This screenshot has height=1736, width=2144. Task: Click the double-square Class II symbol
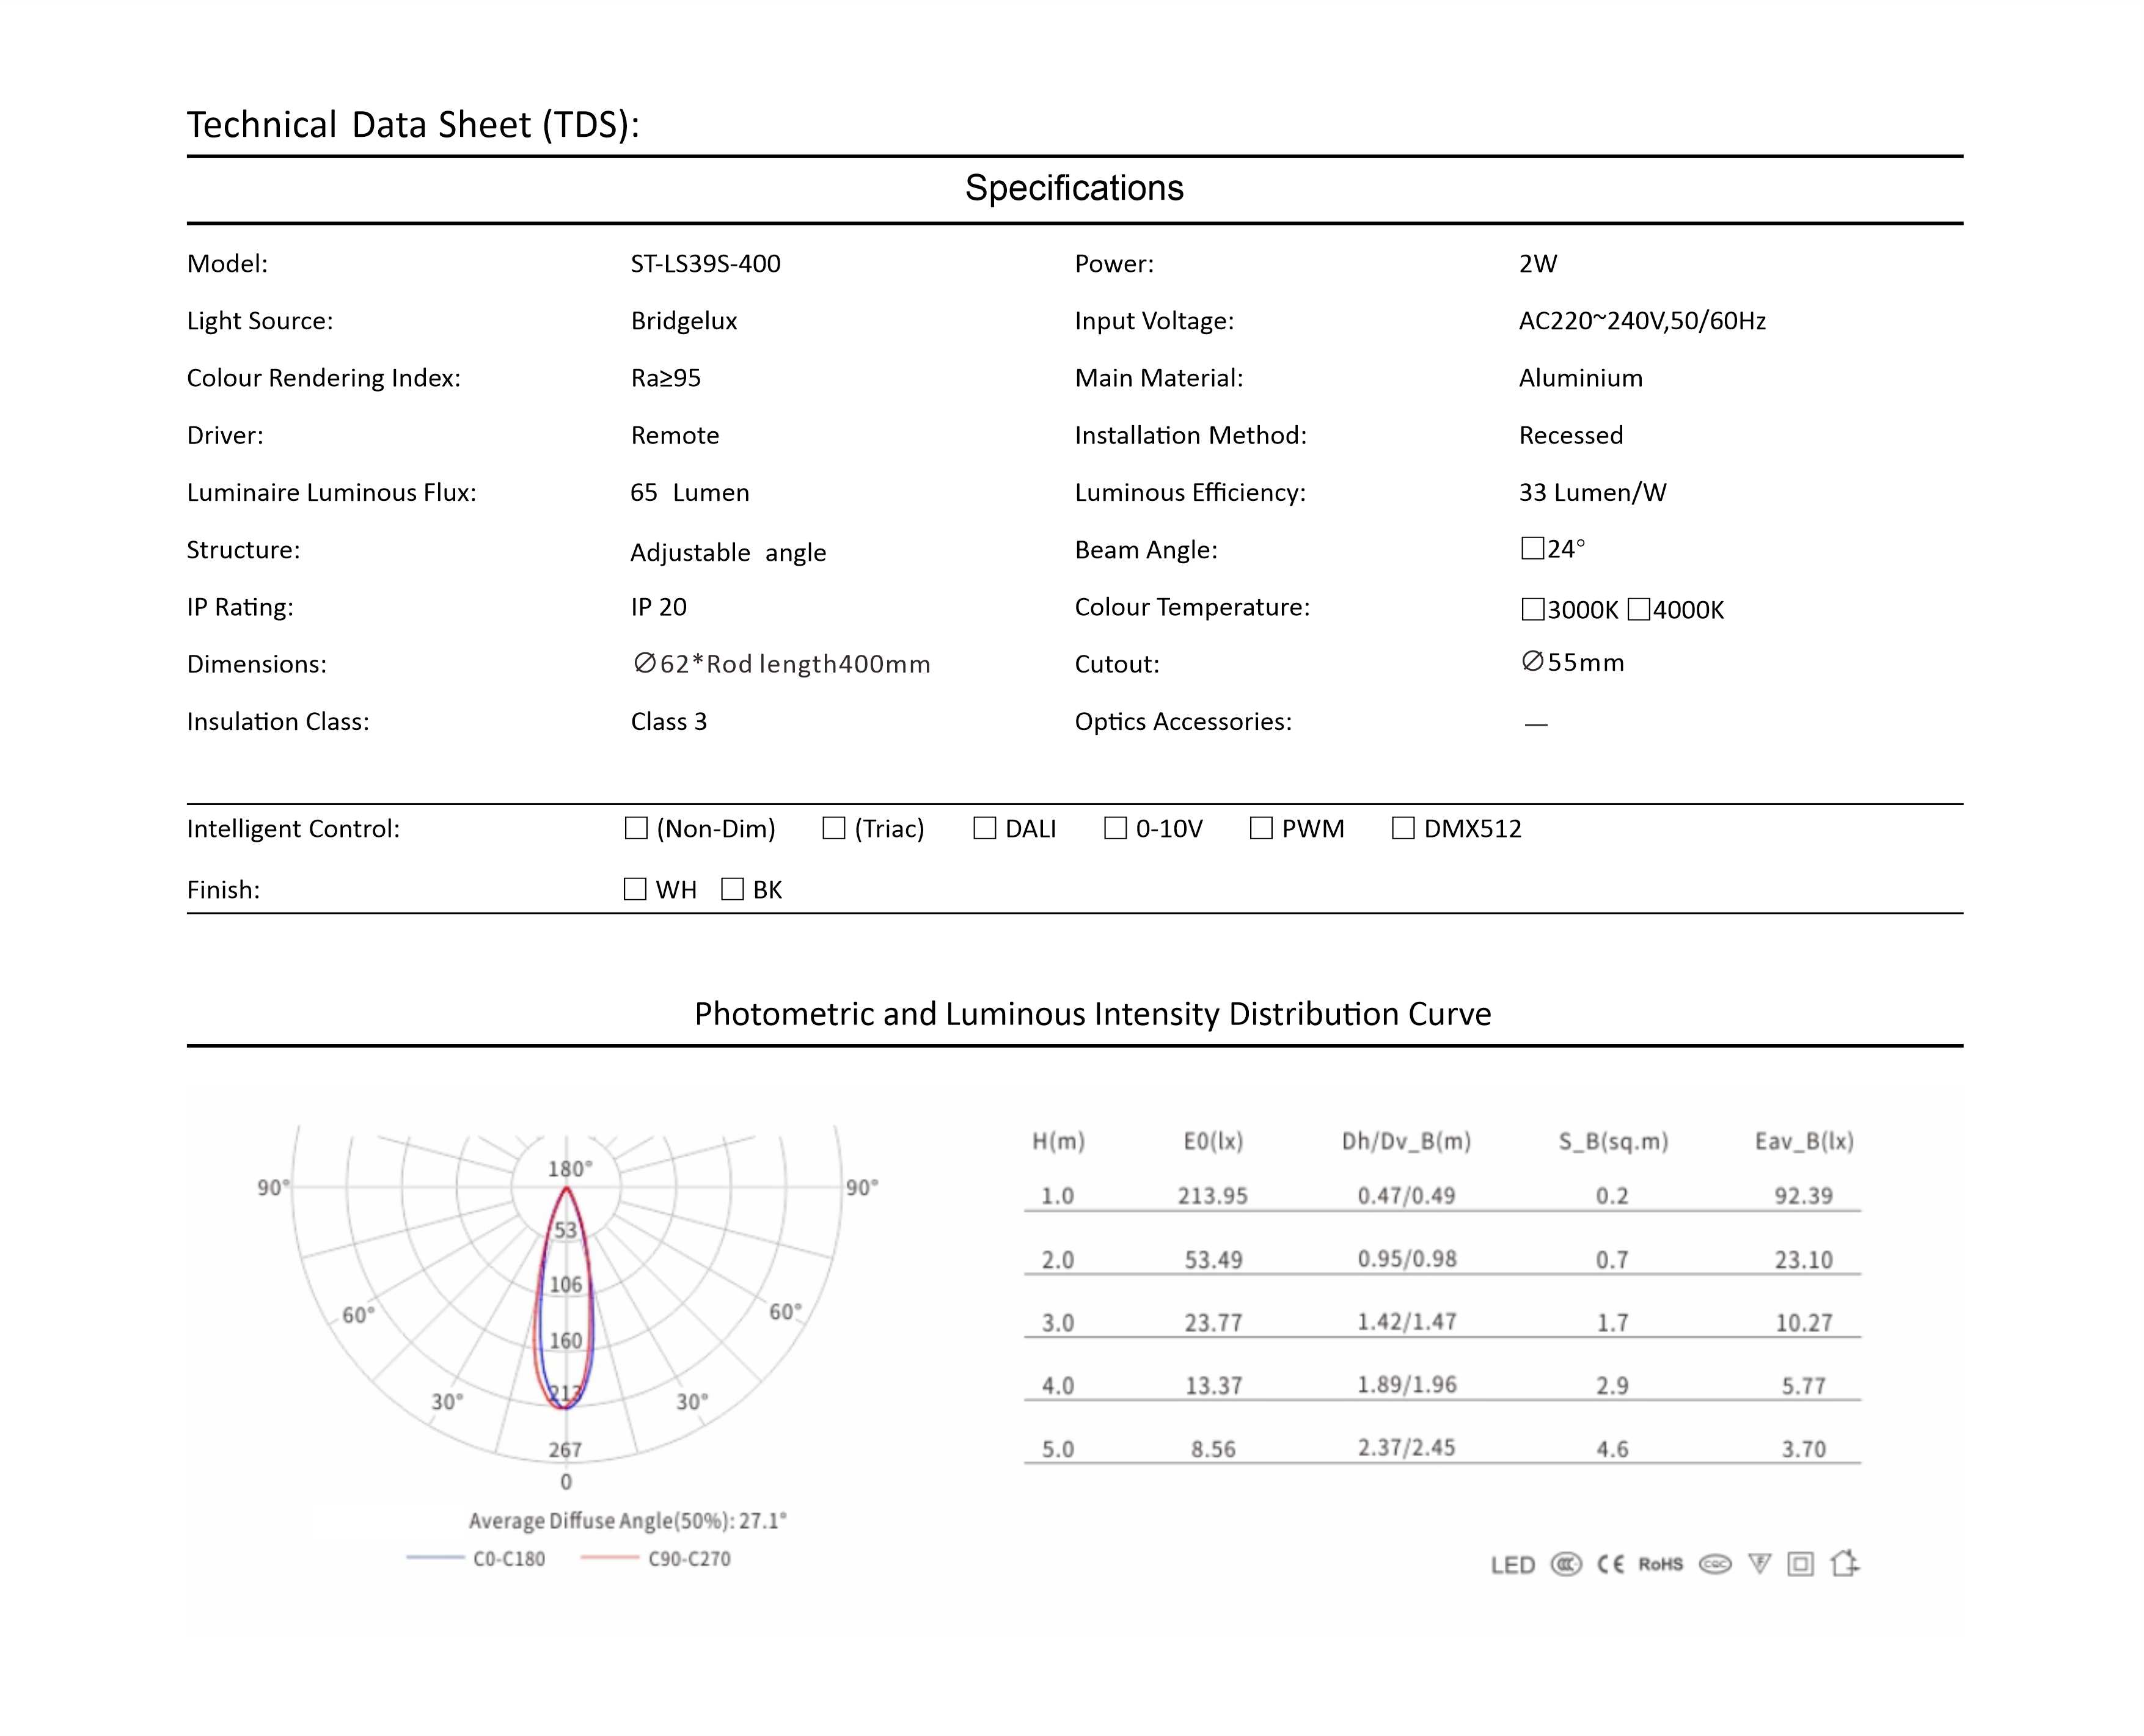tap(1800, 1564)
